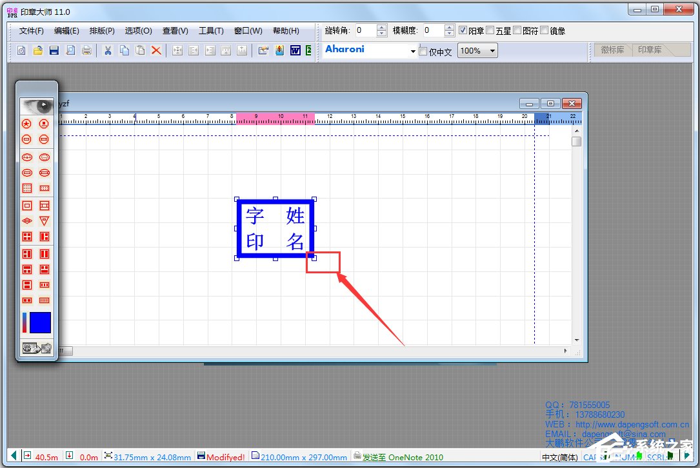This screenshot has width=700, height=468.
Task: Click the align-center toolbar icon after delete
Action: pos(177,50)
